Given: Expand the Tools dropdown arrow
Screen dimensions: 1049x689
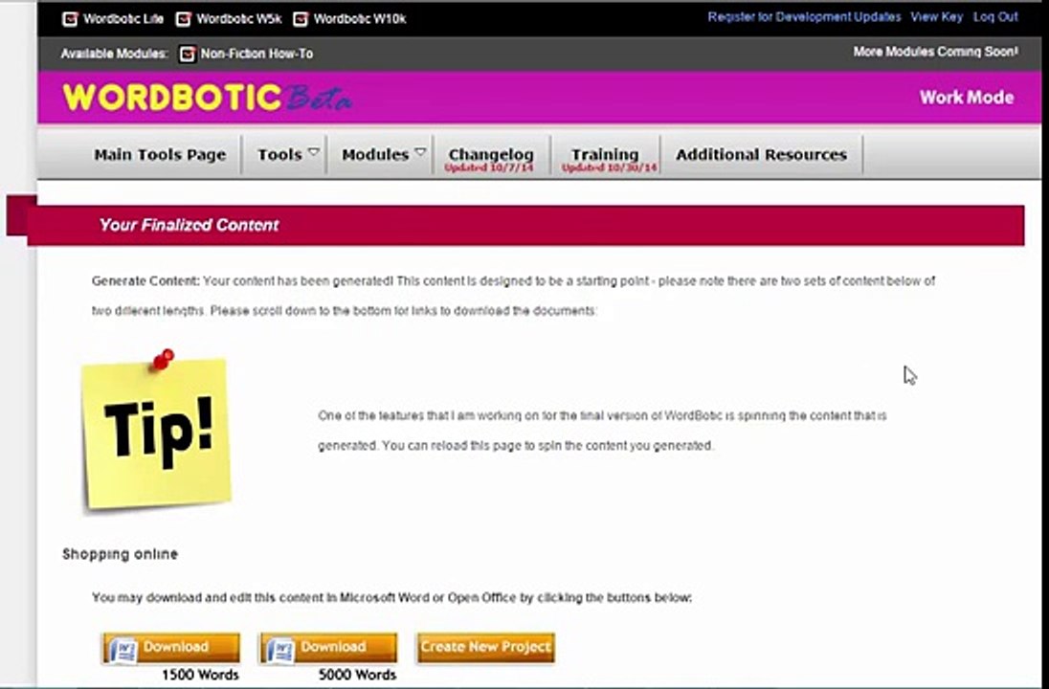Looking at the screenshot, I should point(313,152).
